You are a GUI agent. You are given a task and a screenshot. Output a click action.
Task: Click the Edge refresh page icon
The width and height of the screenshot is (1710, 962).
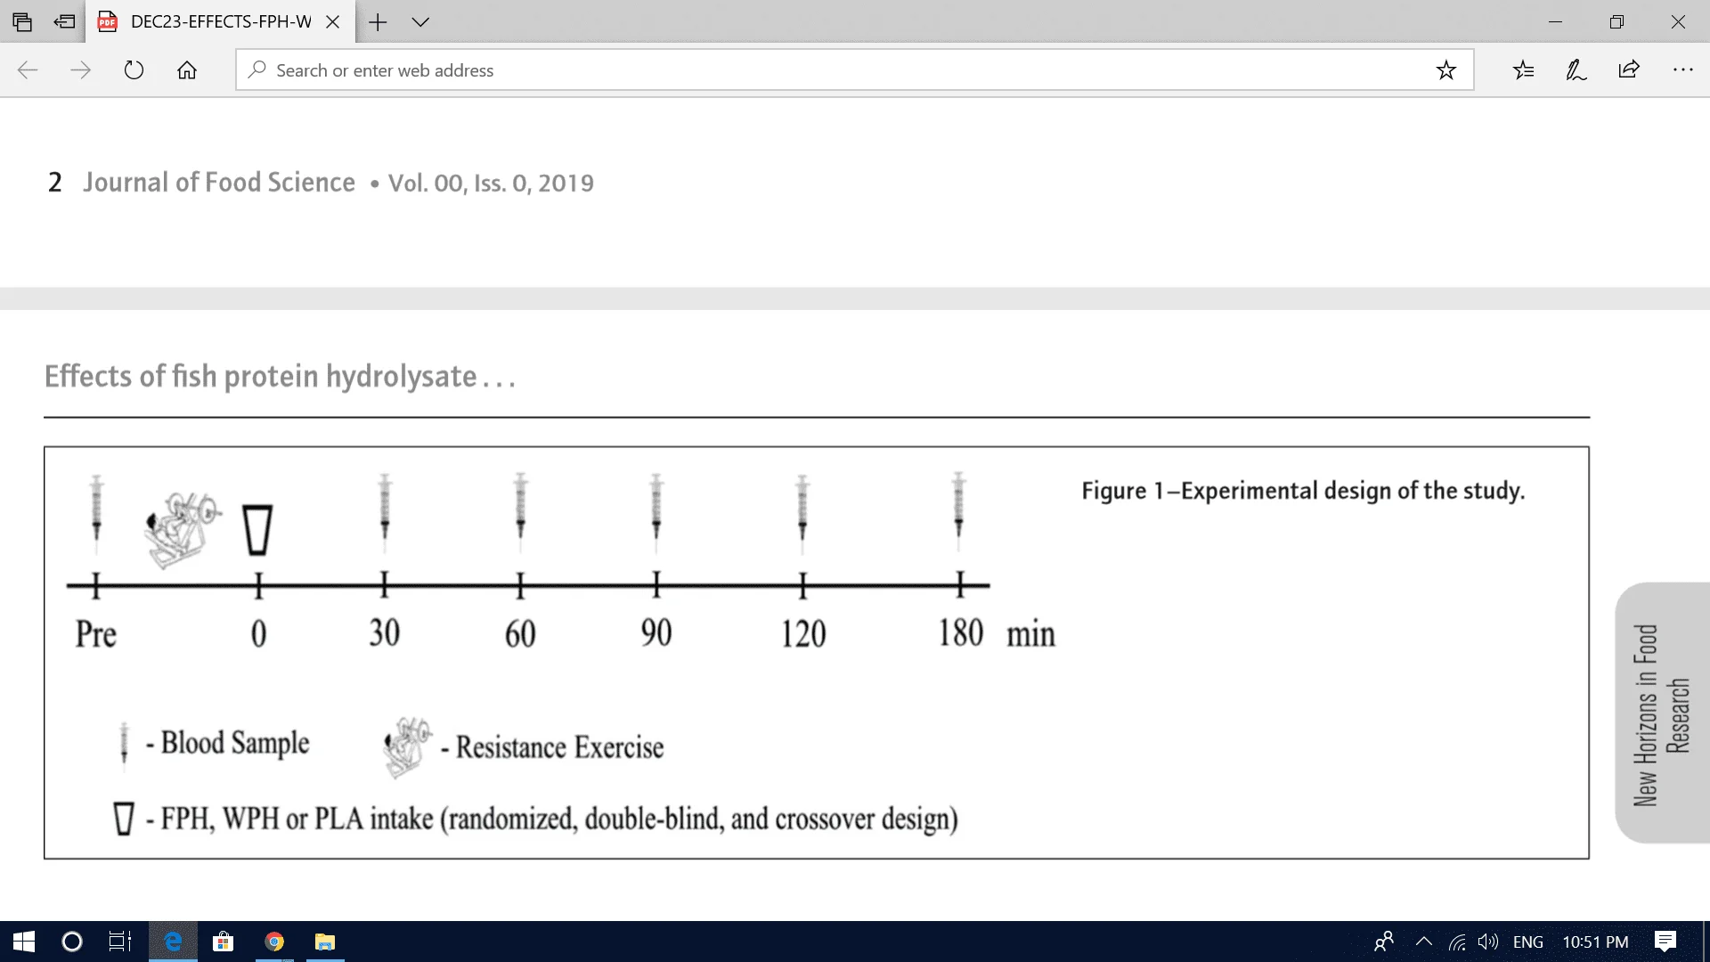point(134,68)
